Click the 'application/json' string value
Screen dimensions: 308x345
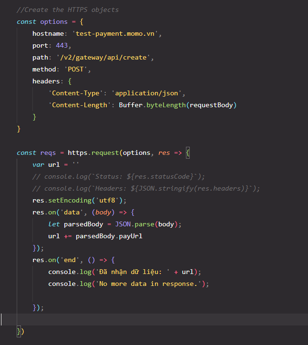tap(146, 93)
